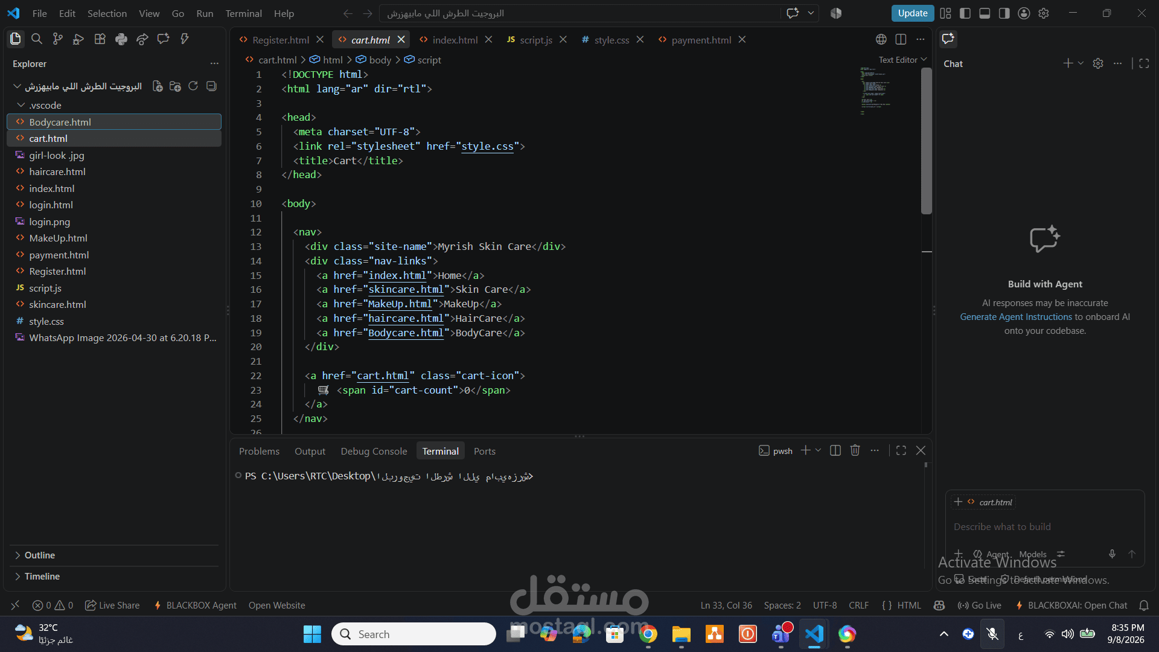Collapse all folders in Explorer
This screenshot has height=652, width=1159.
click(x=211, y=86)
